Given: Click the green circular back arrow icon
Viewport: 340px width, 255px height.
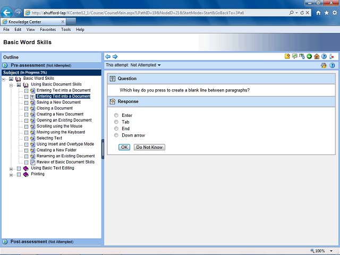Looking at the screenshot, I should [x=309, y=56].
